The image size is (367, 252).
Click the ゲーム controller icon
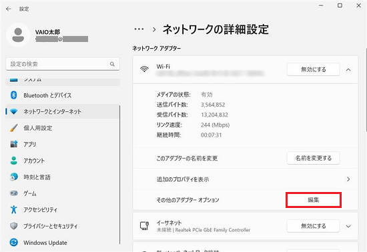pyautogui.click(x=14, y=193)
